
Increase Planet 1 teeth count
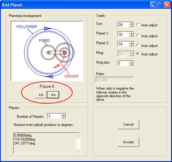(131, 33)
